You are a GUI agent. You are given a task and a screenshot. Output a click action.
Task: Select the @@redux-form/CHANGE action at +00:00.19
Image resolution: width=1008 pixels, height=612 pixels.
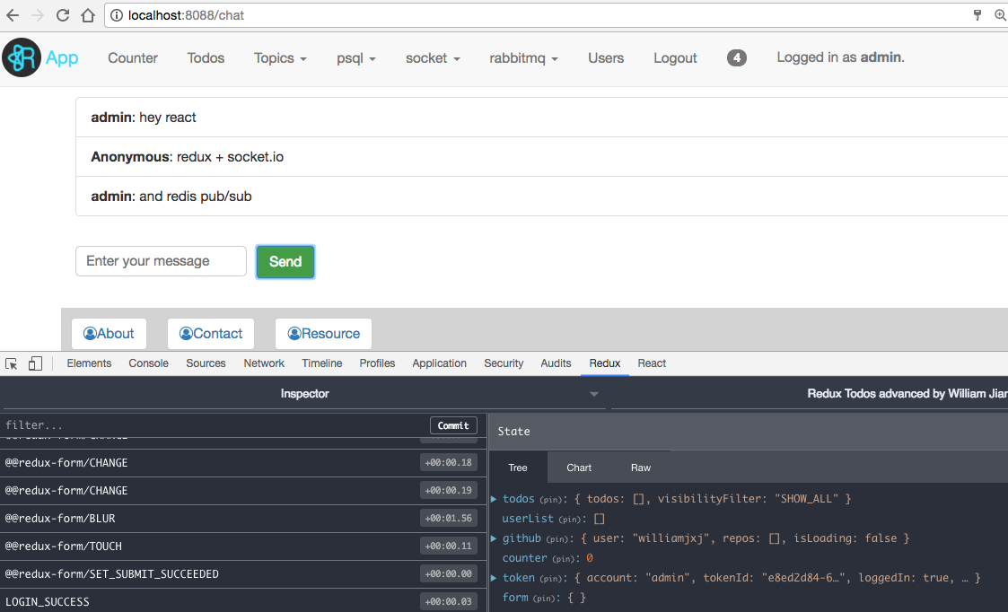243,491
